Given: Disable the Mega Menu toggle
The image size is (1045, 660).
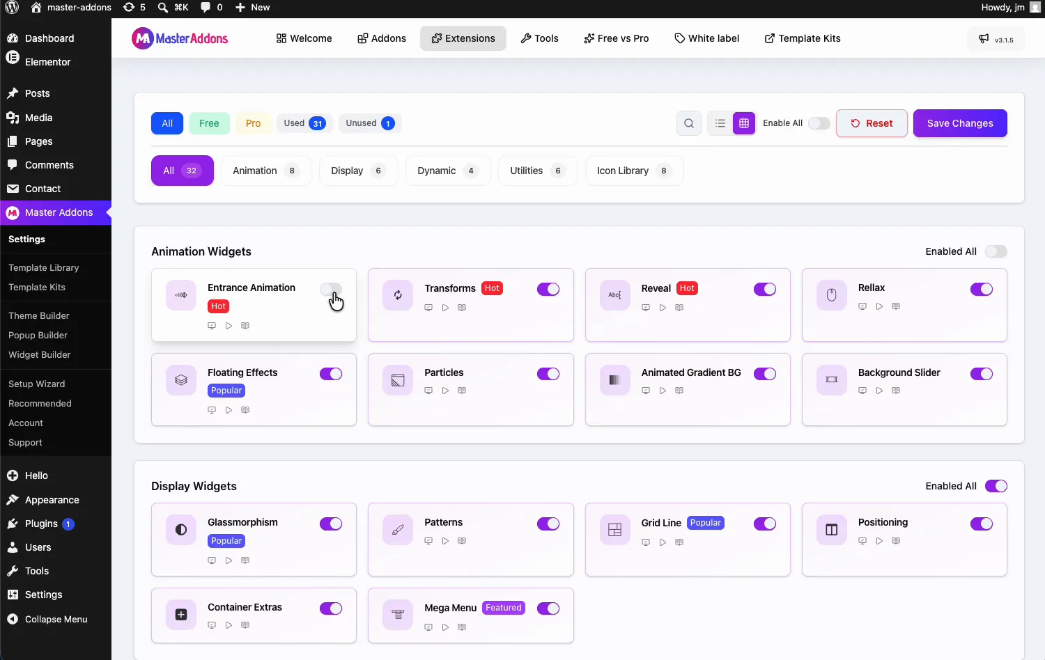Looking at the screenshot, I should click(x=548, y=608).
